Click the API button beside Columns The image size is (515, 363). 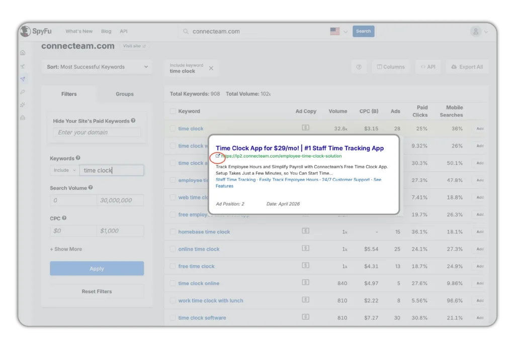click(x=428, y=67)
